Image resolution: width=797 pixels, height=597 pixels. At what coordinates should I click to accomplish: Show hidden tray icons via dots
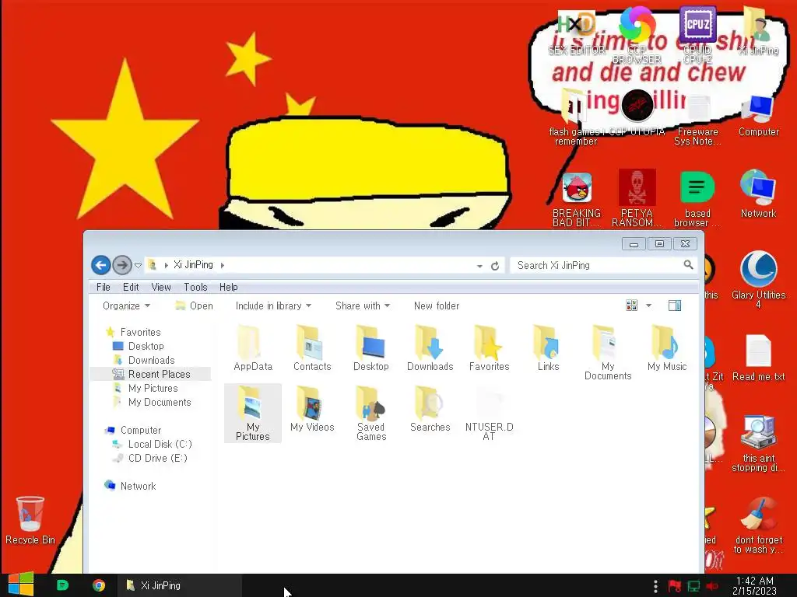(x=655, y=586)
